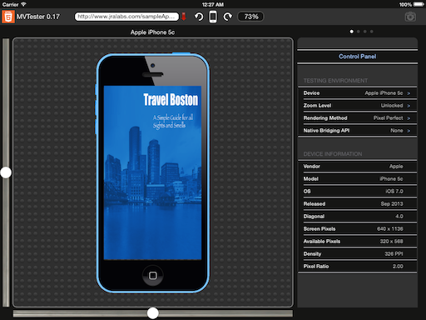Image resolution: width=426 pixels, height=320 pixels.
Task: Click the rotate clockwise icon
Action: click(x=228, y=17)
